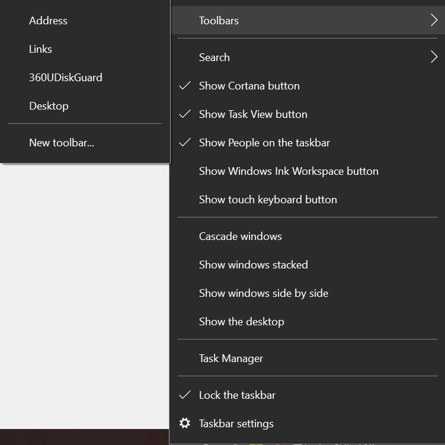Viewport: 445px width, 445px height.
Task: Open Taskbar settings gear icon
Action: tap(185, 423)
